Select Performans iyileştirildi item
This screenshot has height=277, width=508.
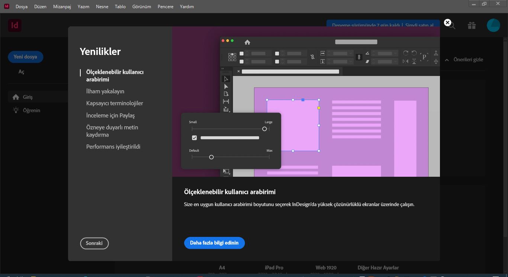[113, 147]
